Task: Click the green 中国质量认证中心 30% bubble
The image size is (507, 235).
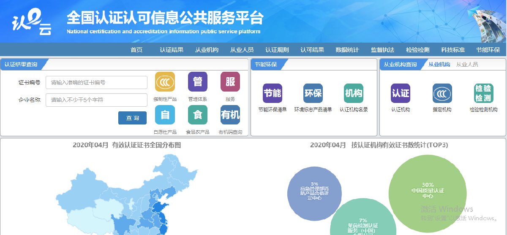Action: click(428, 191)
